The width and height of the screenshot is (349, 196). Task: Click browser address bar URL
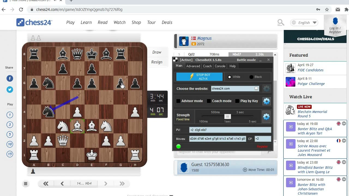click(79, 10)
